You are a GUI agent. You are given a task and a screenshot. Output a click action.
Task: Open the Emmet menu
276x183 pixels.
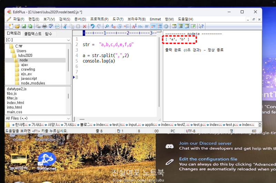(x=155, y=19)
